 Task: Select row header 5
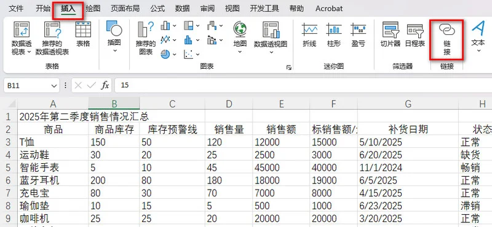pyautogui.click(x=9, y=167)
